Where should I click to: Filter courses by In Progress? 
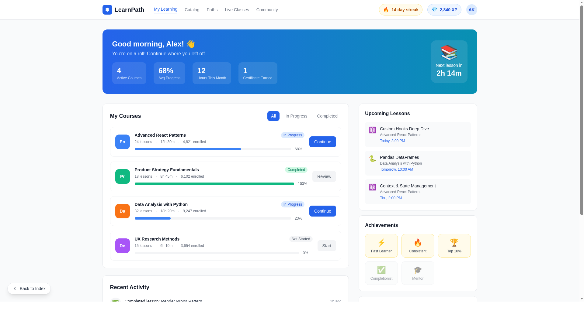pos(296,116)
